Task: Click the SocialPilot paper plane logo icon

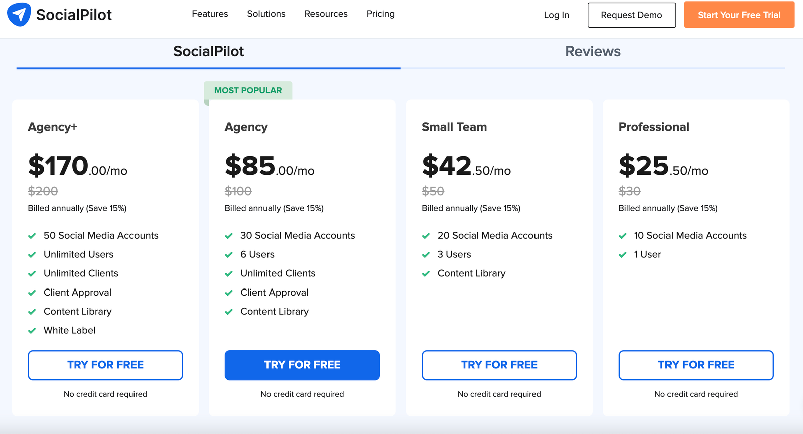Action: [19, 15]
